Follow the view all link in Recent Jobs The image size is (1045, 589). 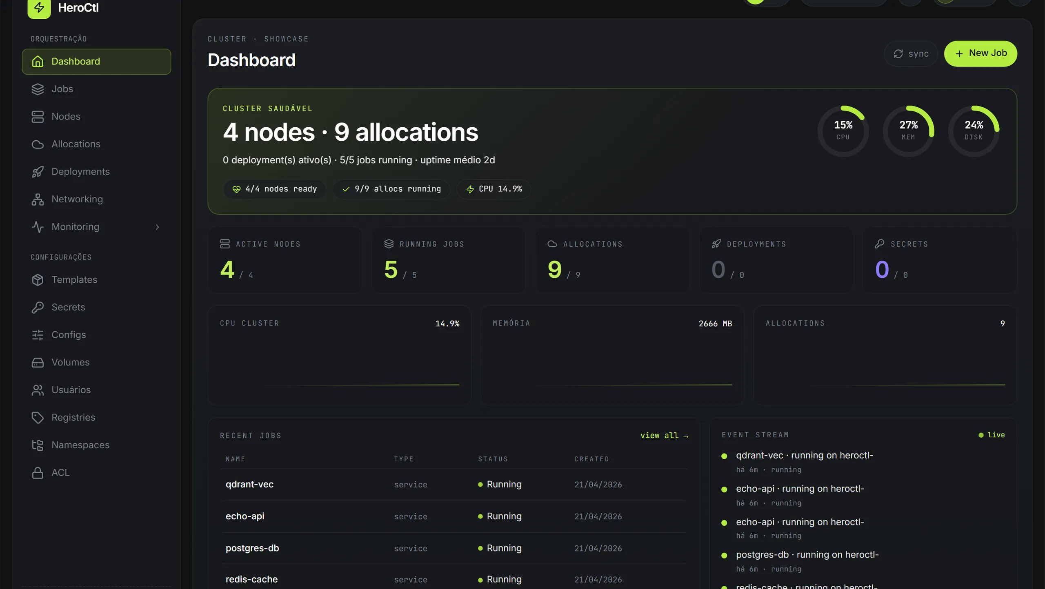click(x=664, y=436)
